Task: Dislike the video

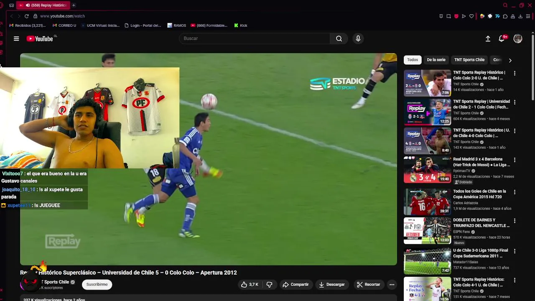Action: point(269,284)
